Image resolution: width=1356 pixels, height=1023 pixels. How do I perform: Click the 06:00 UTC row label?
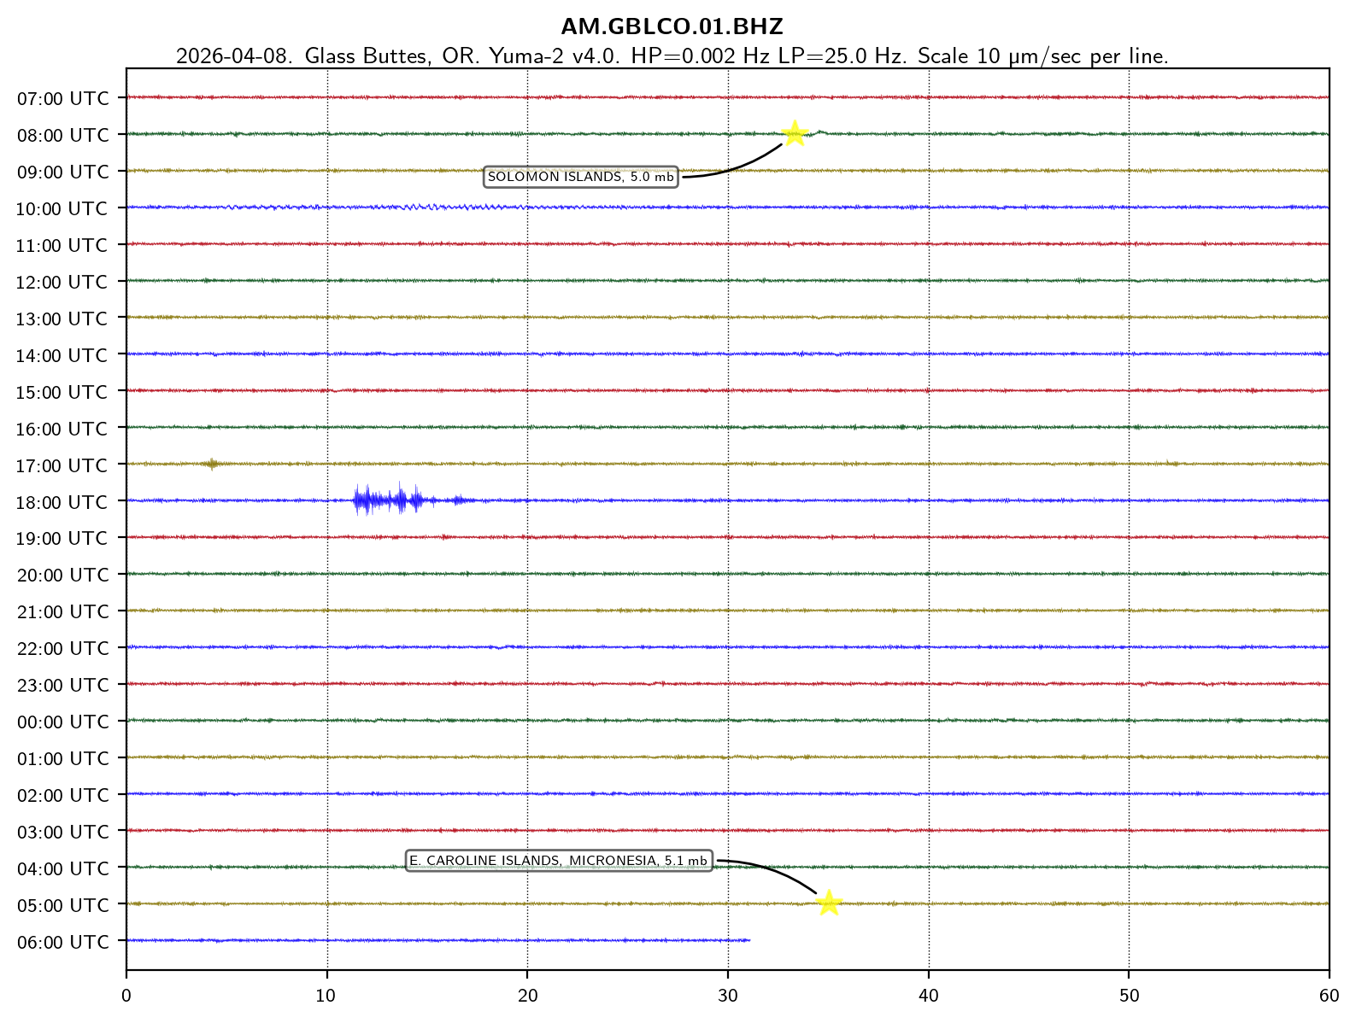(x=63, y=942)
